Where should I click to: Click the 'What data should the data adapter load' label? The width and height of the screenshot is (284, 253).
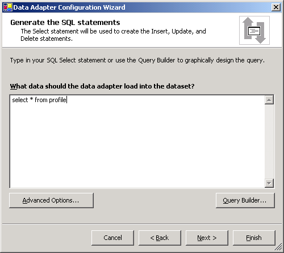coord(102,86)
